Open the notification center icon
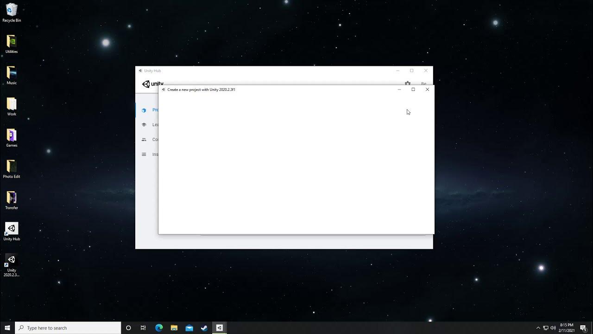 coord(584,328)
